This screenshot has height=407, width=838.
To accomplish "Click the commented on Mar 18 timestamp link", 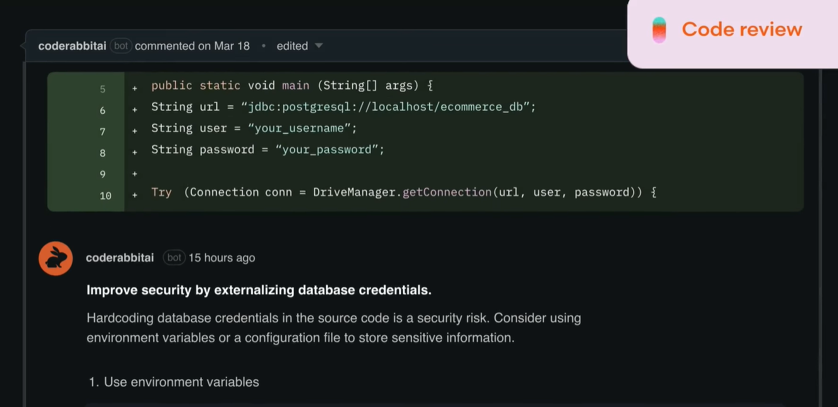I will pos(192,45).
